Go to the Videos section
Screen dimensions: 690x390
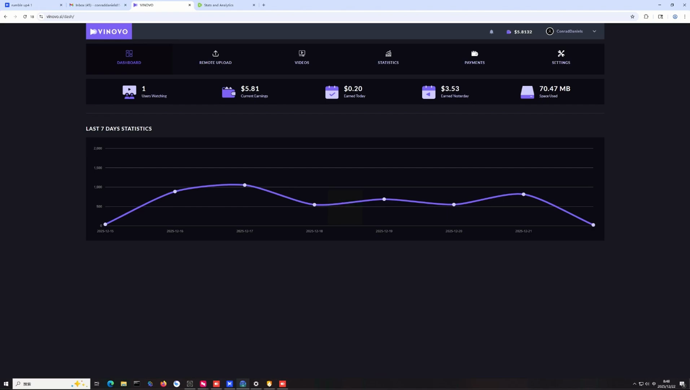(302, 58)
